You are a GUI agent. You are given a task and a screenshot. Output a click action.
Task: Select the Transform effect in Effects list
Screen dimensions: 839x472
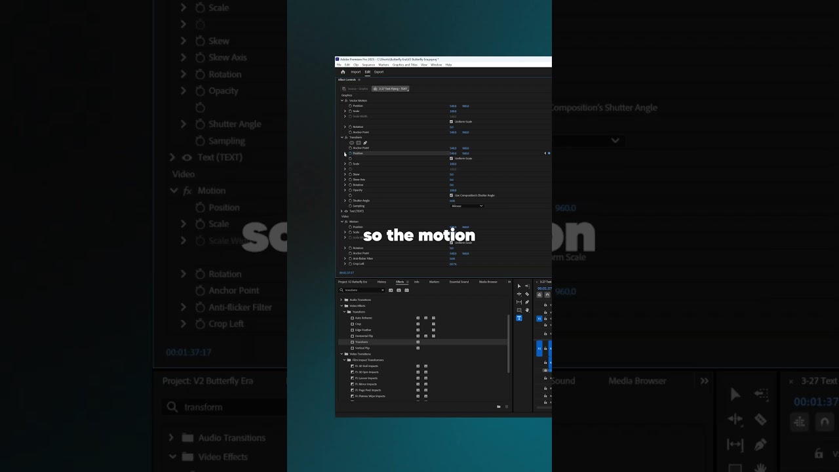point(361,342)
